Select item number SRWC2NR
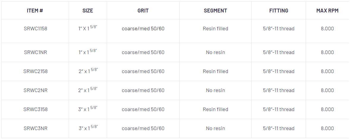 35,91
